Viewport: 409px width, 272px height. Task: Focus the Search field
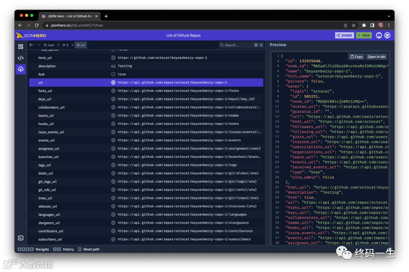pos(241,45)
